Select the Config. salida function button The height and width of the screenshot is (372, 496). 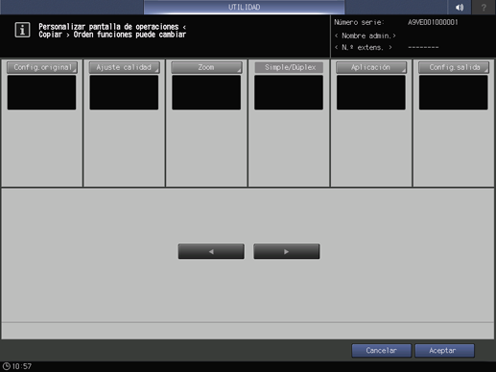(x=454, y=67)
